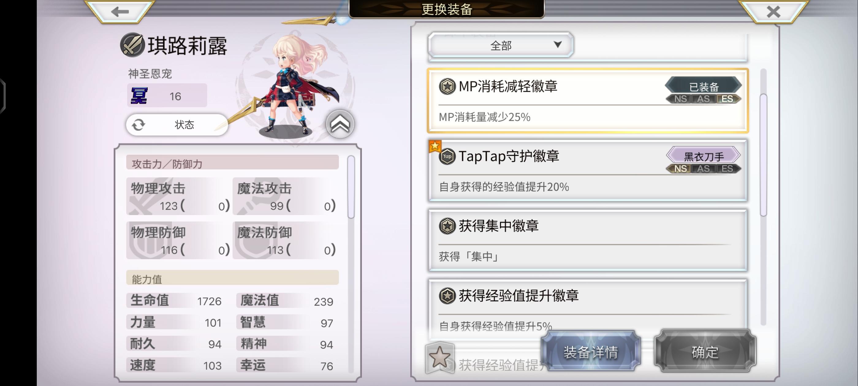Image resolution: width=858 pixels, height=386 pixels.
Task: Select the 获得集中徽章 badge
Action: (587, 240)
